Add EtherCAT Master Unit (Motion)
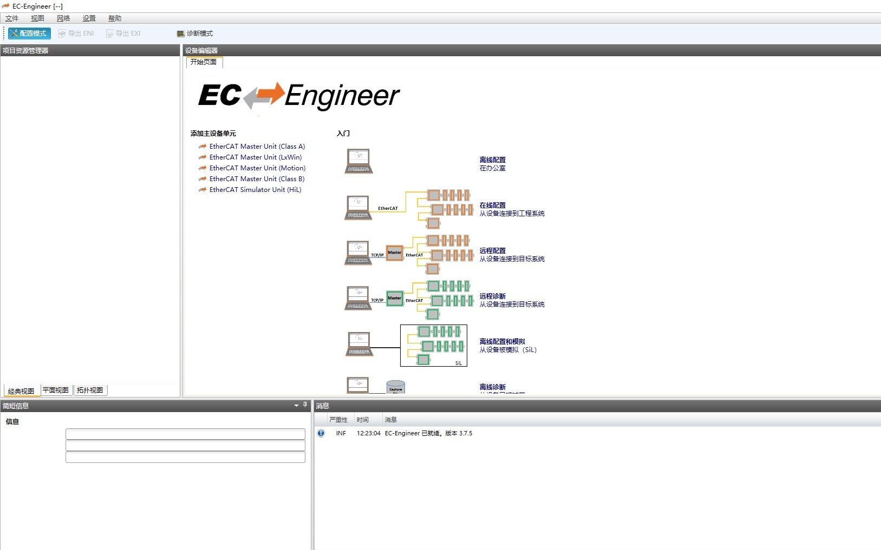881x550 pixels. [x=258, y=168]
